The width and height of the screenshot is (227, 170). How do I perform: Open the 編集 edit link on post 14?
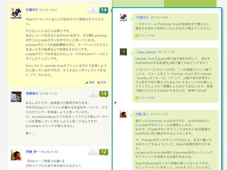(92, 82)
